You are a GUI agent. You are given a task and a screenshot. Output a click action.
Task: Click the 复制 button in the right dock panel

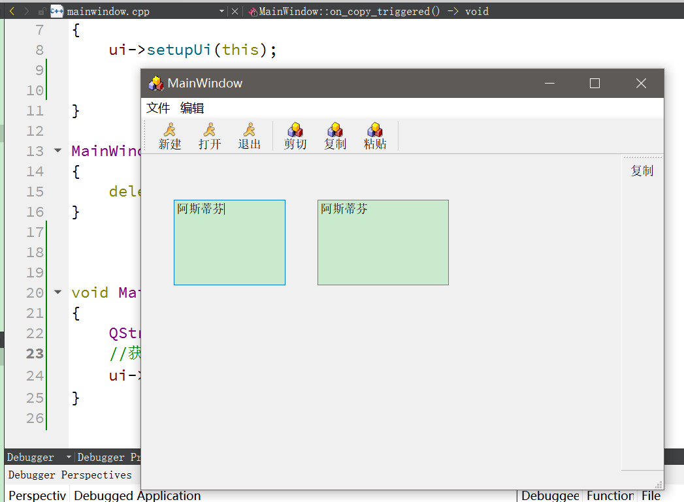(x=642, y=170)
